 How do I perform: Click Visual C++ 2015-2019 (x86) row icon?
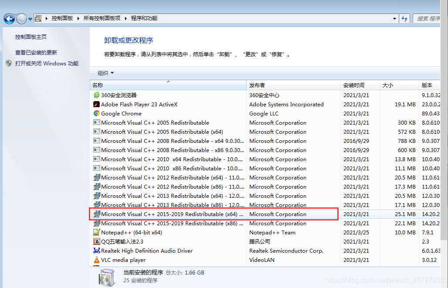(97, 223)
